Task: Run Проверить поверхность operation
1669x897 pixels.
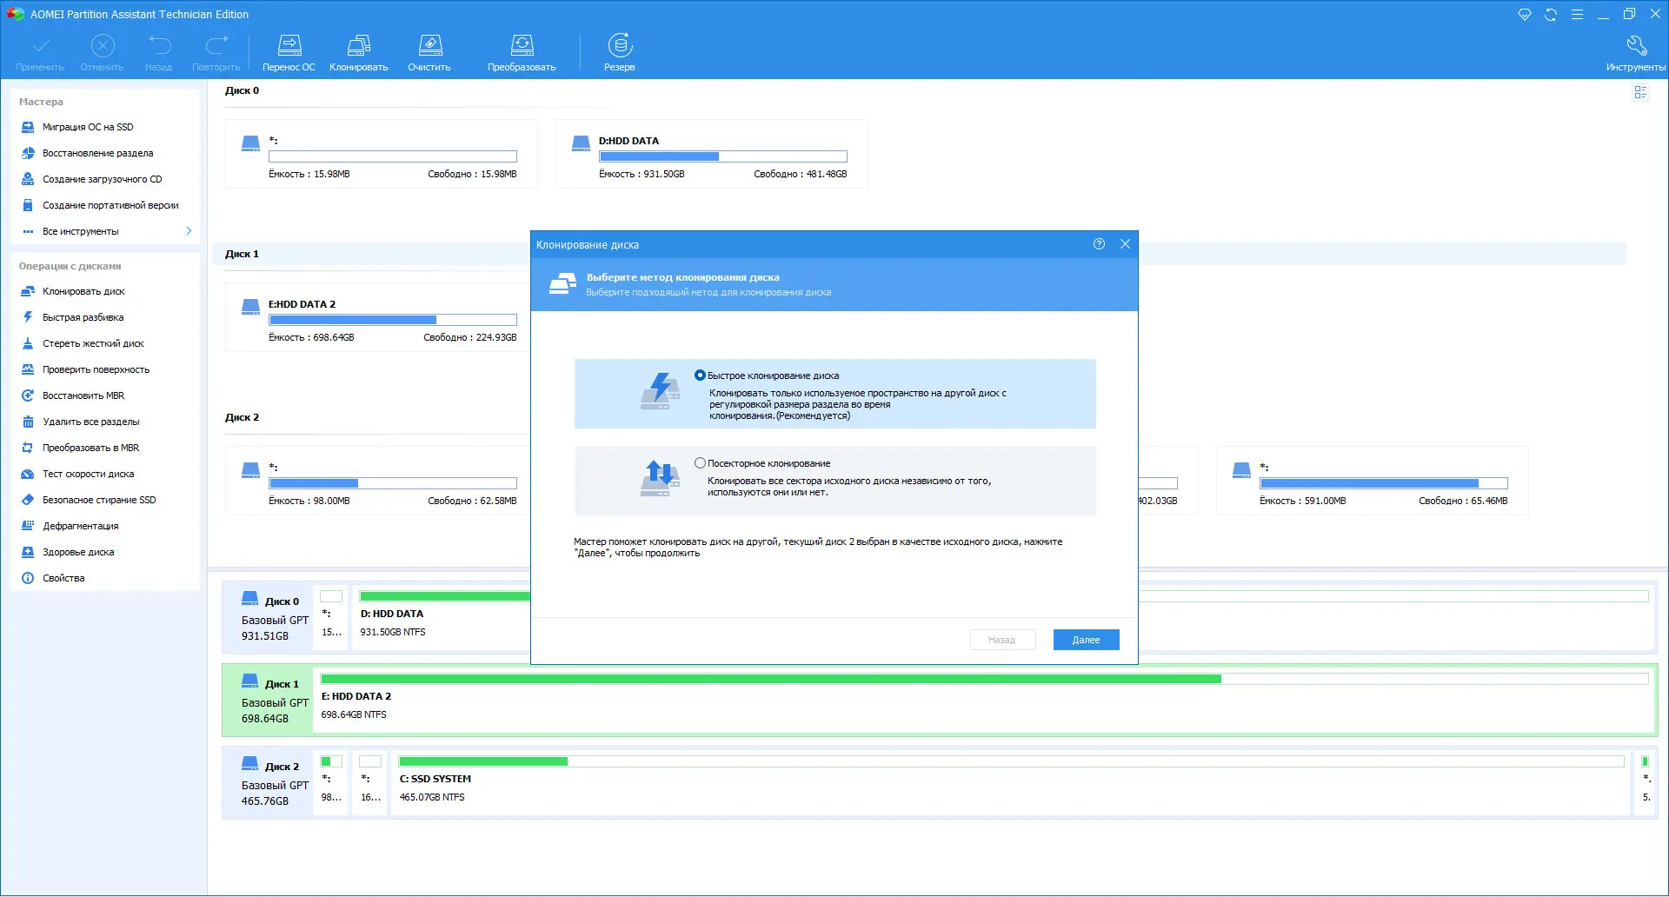Action: pyautogui.click(x=96, y=369)
